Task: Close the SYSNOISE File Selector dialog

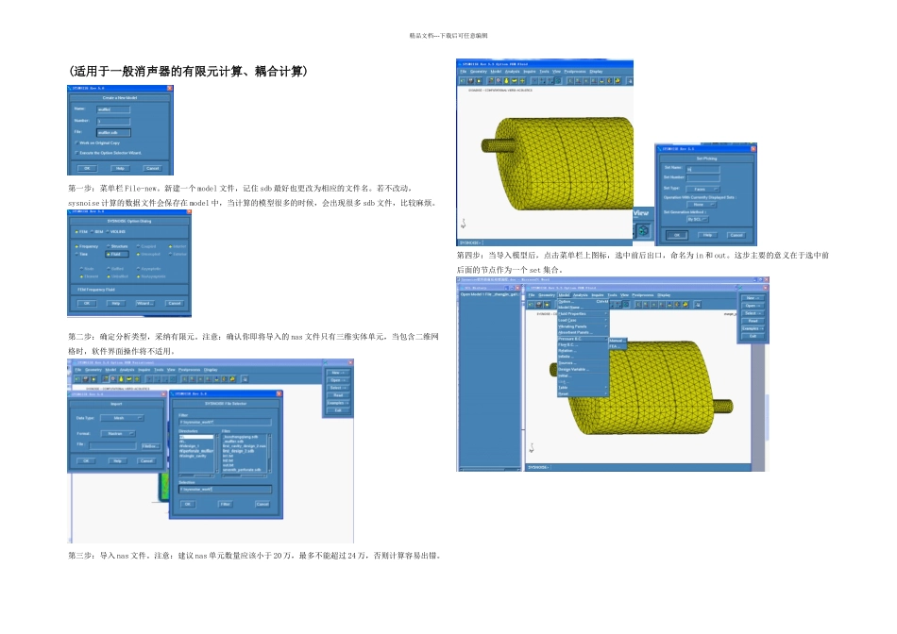Action: click(279, 394)
